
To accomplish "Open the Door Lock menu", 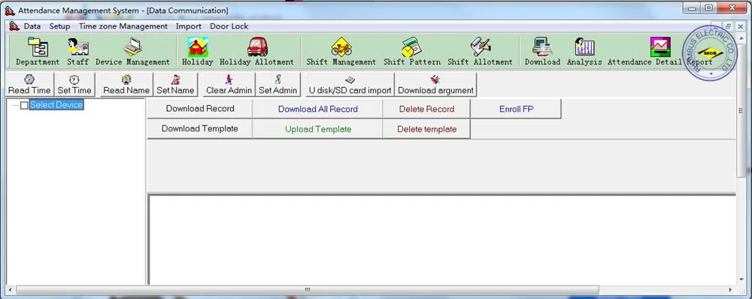I will (229, 26).
